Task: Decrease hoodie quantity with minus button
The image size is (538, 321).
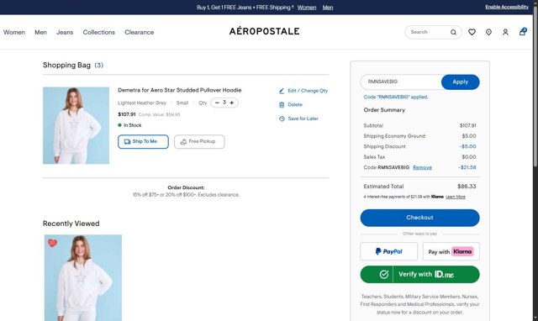Action: coord(217,103)
